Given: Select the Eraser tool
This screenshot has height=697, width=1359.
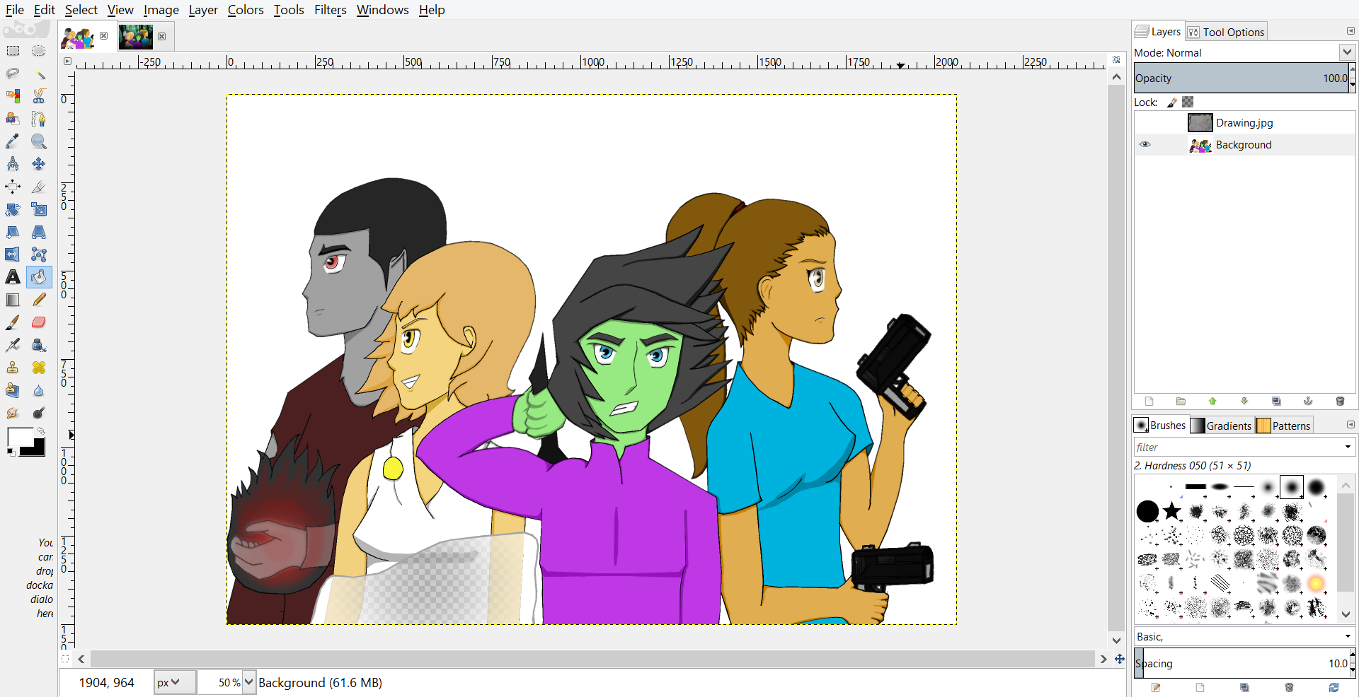Looking at the screenshot, I should tap(38, 322).
